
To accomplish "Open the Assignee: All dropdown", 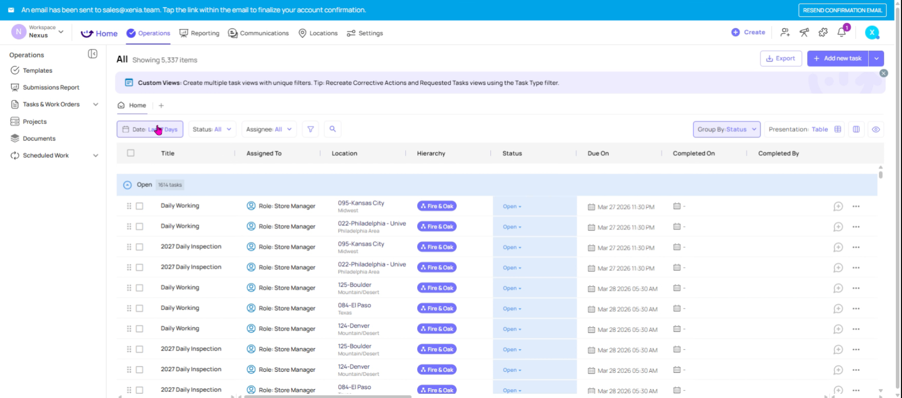I will pos(269,129).
